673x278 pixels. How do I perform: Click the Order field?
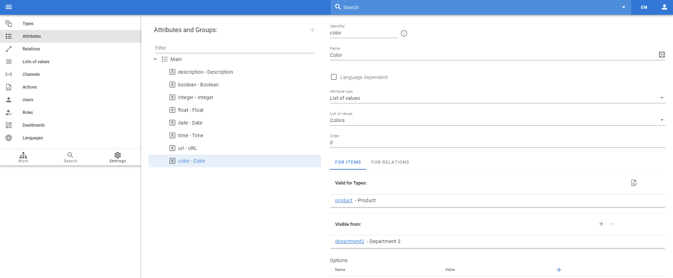(498, 143)
